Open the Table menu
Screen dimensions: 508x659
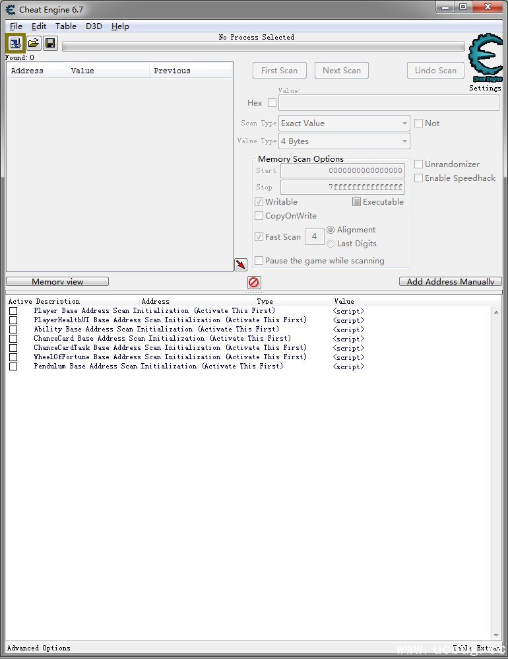click(x=66, y=26)
